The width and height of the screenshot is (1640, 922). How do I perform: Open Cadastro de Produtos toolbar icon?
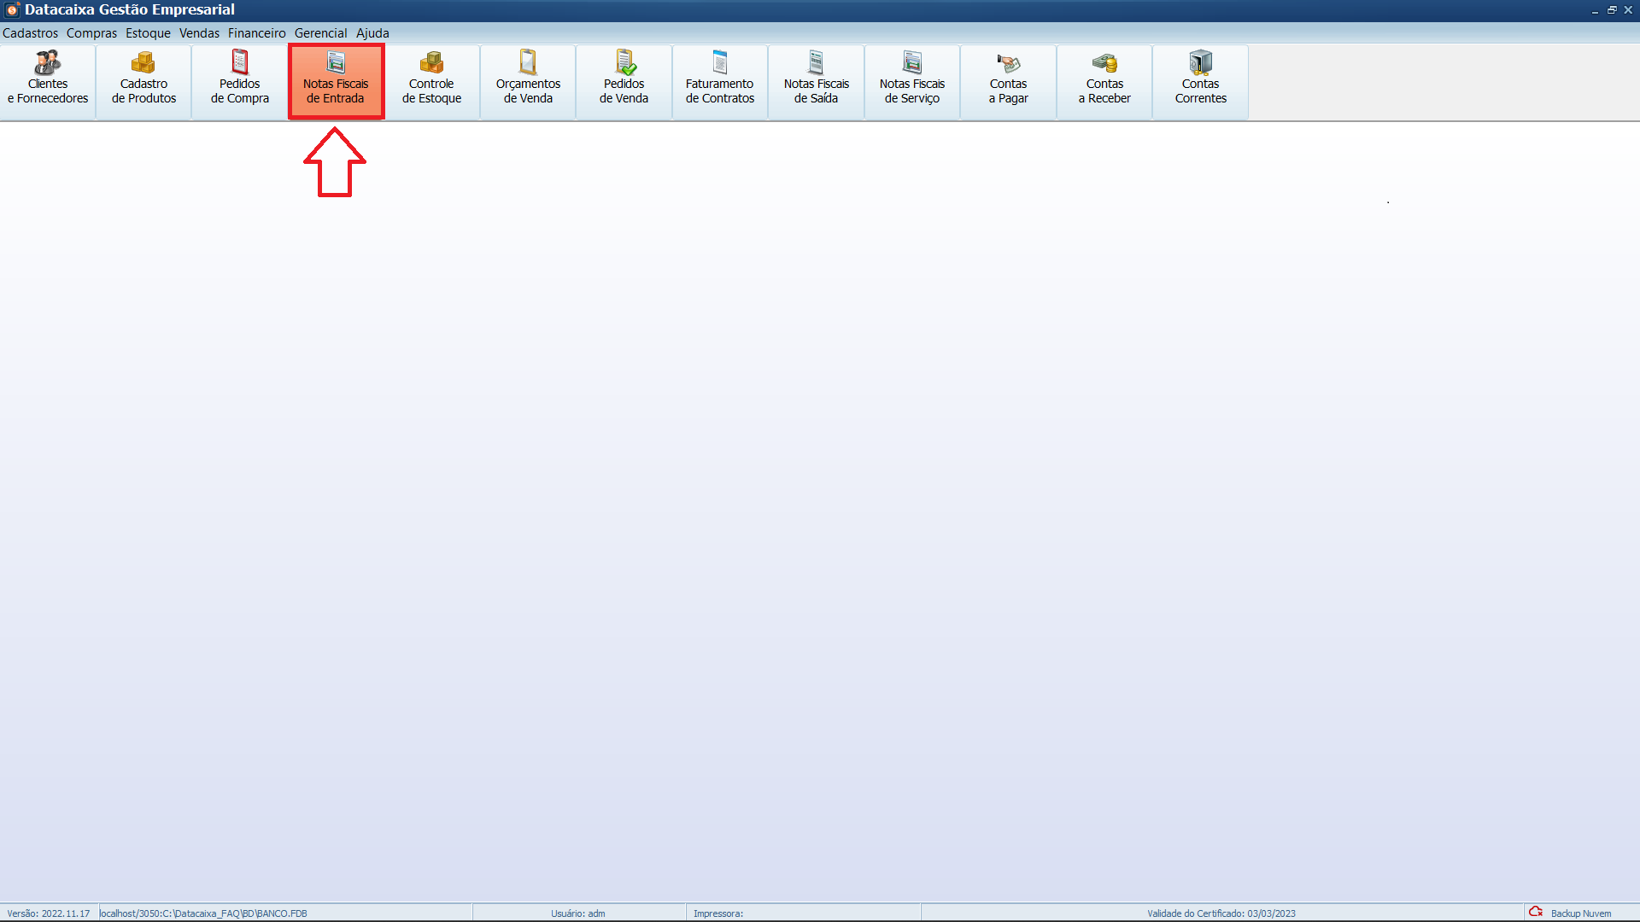pos(143,82)
